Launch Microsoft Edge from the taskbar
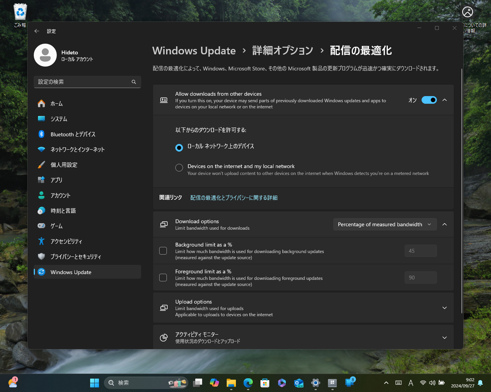Viewport: 491px width, 392px height. coord(248,382)
